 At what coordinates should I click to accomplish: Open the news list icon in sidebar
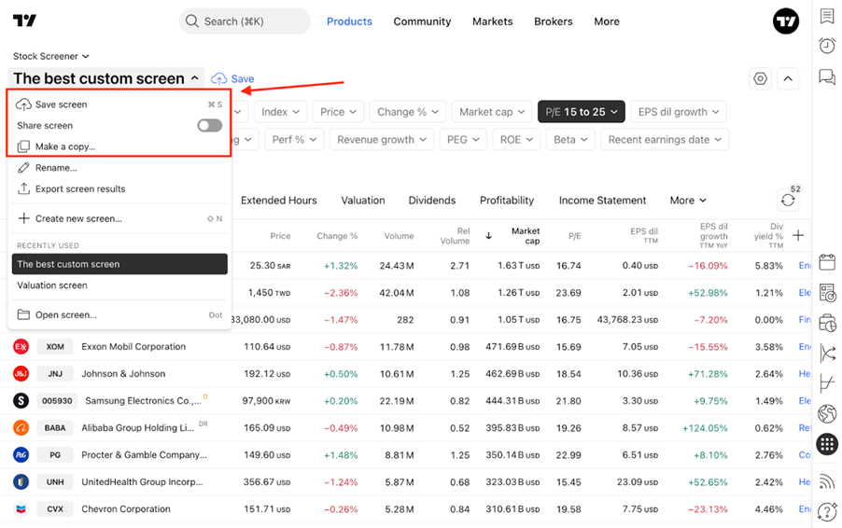pos(827,293)
